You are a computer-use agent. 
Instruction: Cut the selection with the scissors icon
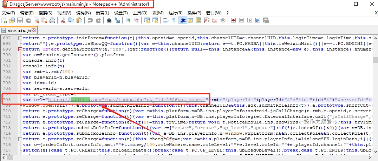63,20
